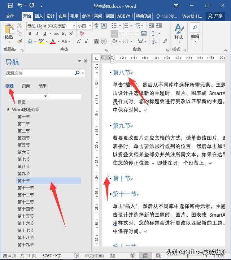The height and width of the screenshot is (260, 231).
Task: Center align the text
Action: click(x=122, y=34)
